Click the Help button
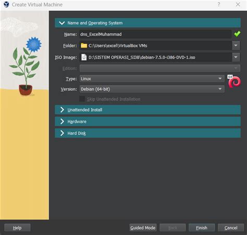This screenshot has width=247, height=235. tap(17, 228)
